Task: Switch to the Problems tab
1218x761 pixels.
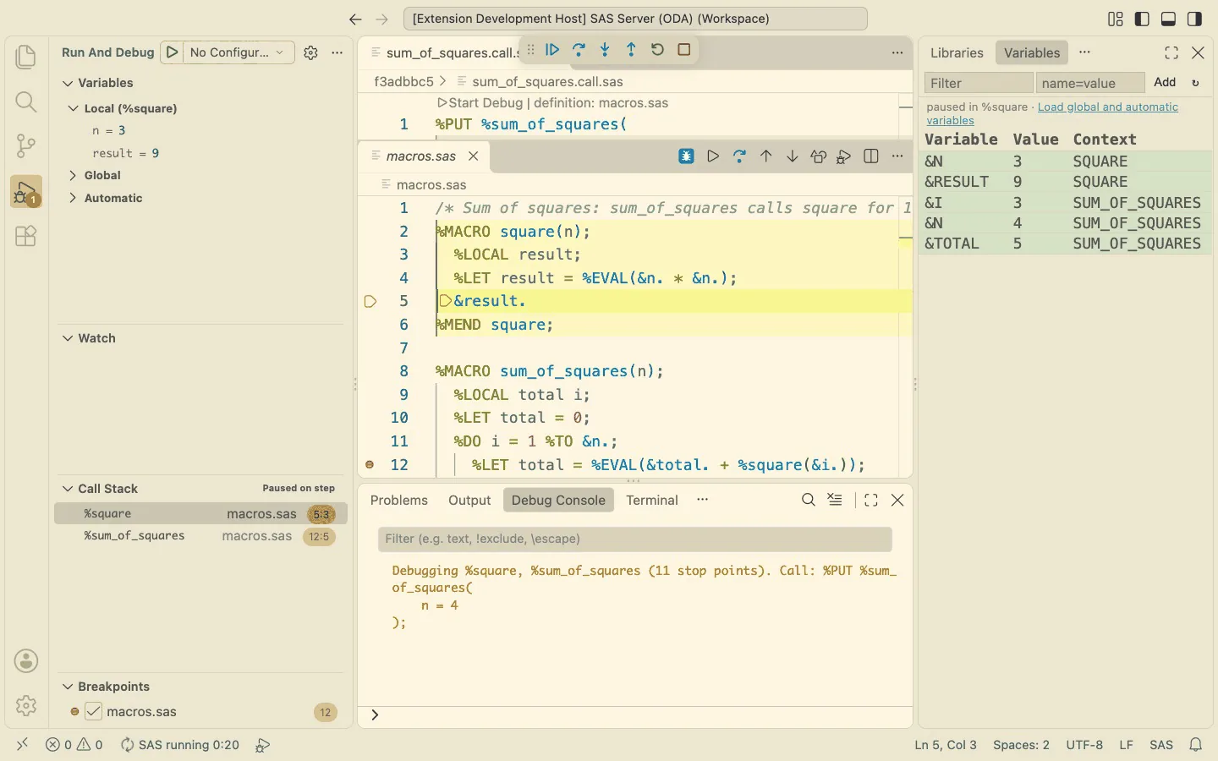Action: [399, 500]
